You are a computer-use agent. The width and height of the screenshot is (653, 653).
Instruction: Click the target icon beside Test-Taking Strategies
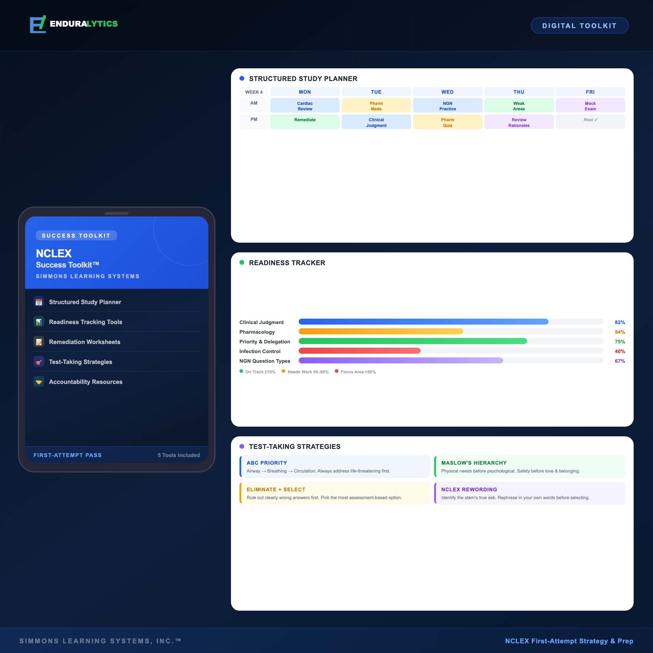pos(39,362)
